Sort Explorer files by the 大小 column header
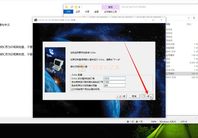The height and width of the screenshot is (138, 198). click(189, 24)
